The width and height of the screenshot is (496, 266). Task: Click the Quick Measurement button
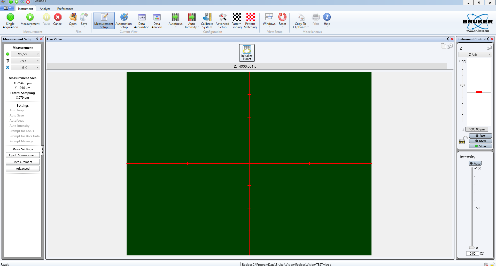coord(23,155)
